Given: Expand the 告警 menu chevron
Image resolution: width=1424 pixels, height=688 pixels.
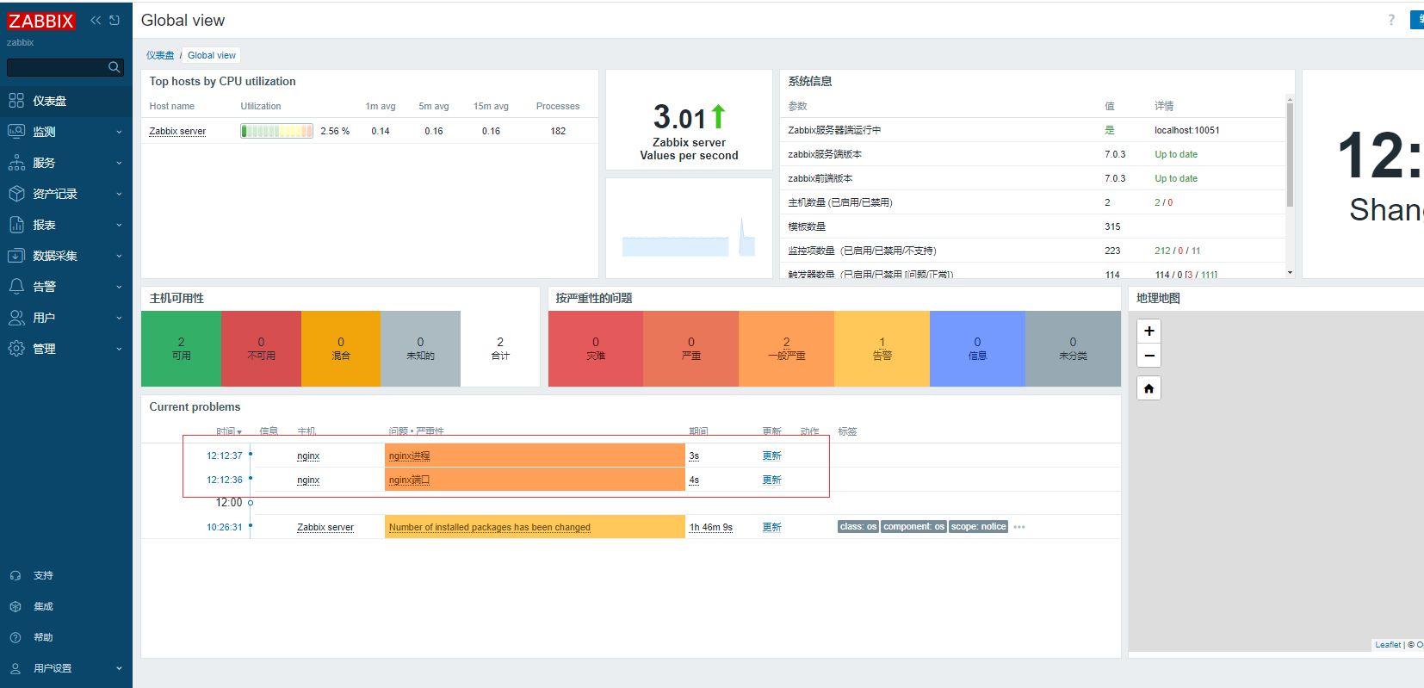Looking at the screenshot, I should tap(119, 287).
